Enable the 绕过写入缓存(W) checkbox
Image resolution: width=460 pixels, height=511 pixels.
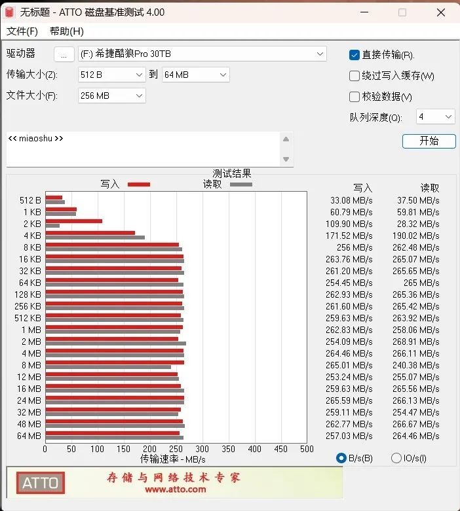355,76
